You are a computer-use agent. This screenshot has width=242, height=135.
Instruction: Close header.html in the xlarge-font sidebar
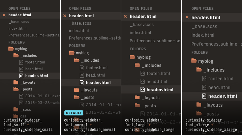coord(187,17)
